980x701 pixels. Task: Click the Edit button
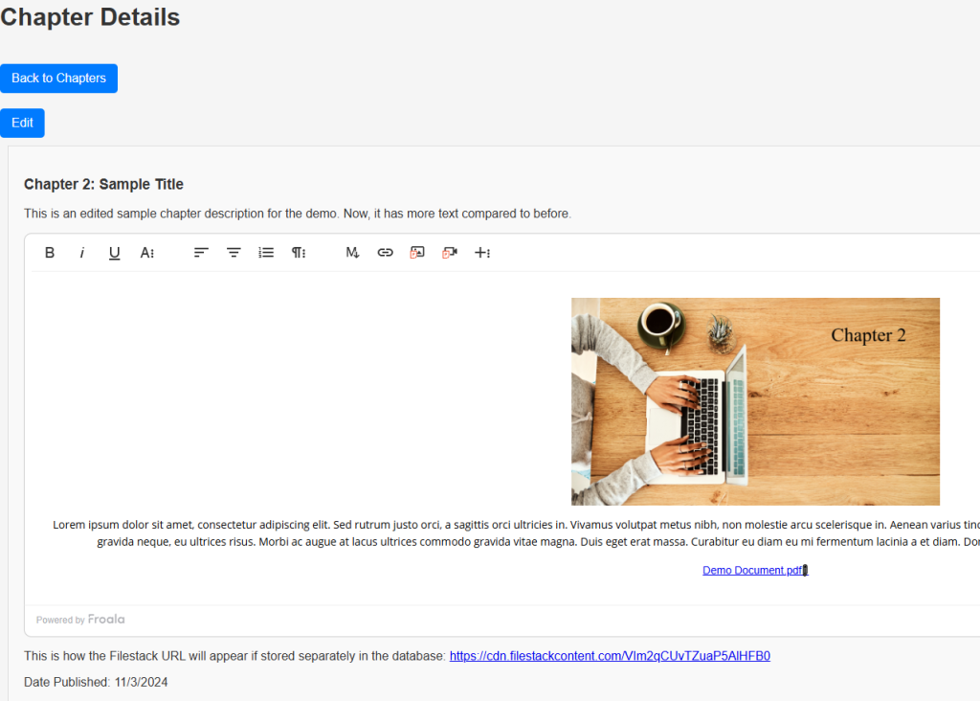click(x=22, y=124)
